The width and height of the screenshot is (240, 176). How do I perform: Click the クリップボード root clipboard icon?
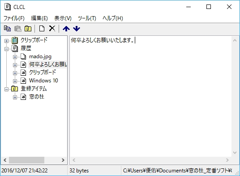pyautogui.click(x=15, y=40)
